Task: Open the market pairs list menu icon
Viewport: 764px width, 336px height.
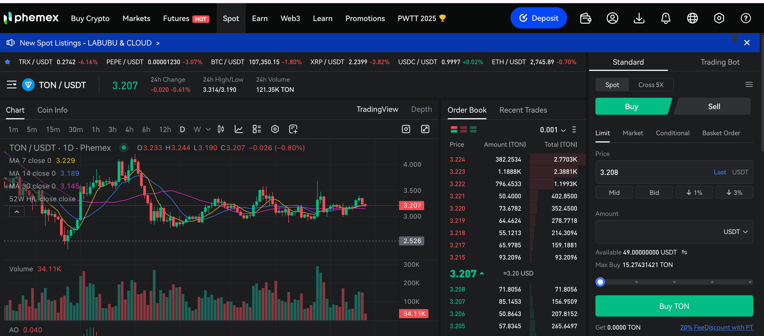Action: pyautogui.click(x=12, y=85)
